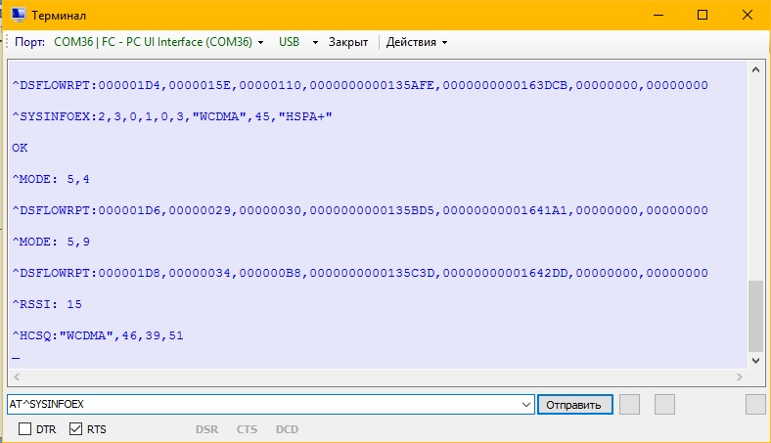Click the ^DSFLOWRPT:000001D8 line
Image resolution: width=771 pixels, height=443 pixels.
tap(360, 273)
